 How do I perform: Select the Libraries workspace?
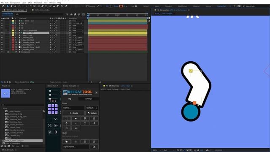(196, 6)
